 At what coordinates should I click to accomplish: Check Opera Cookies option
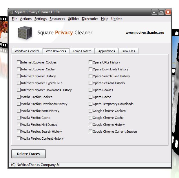click(x=90, y=90)
